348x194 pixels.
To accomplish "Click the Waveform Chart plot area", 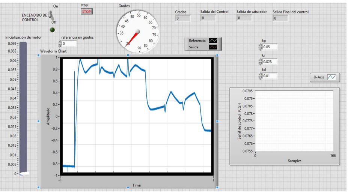I will [x=137, y=116].
